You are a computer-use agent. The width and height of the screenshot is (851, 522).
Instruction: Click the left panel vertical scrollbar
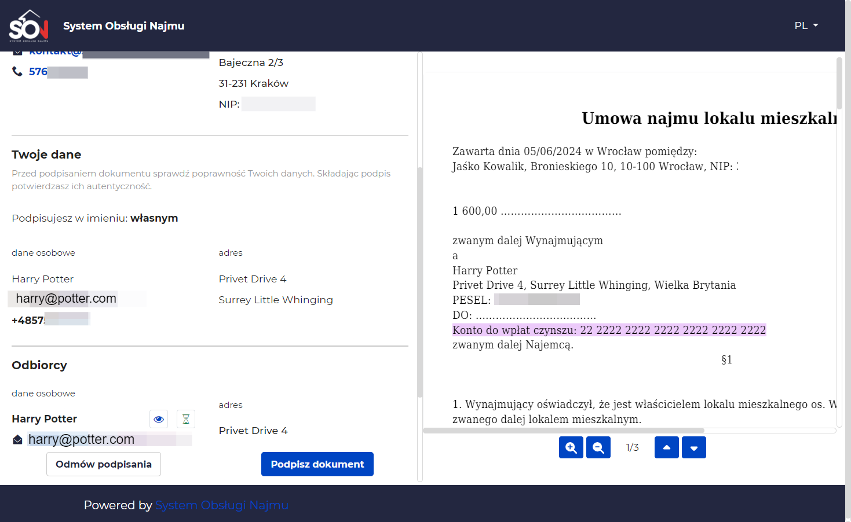(420, 282)
